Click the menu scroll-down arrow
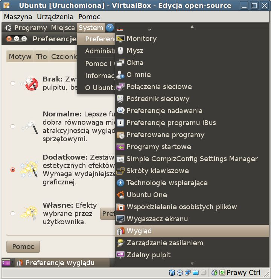 [x=192, y=264]
